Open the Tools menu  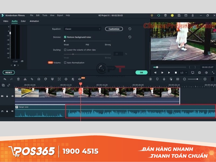[x=45, y=15]
